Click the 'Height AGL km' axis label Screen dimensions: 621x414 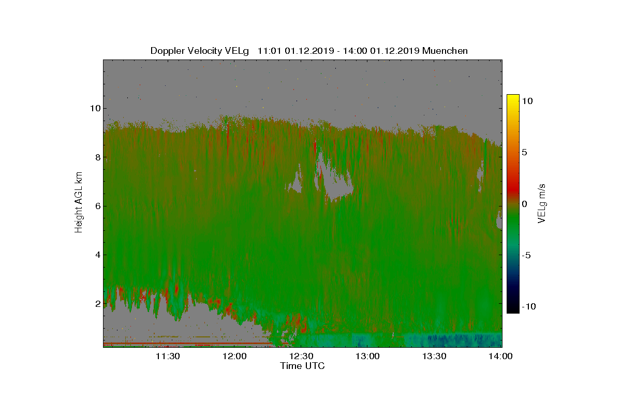click(79, 203)
